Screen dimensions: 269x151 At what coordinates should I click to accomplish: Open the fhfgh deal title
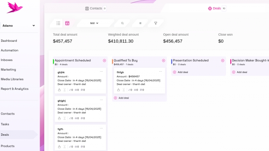[120, 72]
